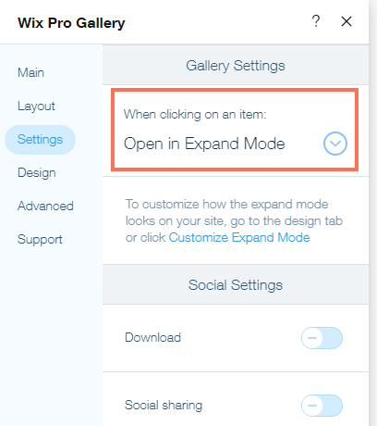This screenshot has width=377, height=426.
Task: Switch to the Main tab
Action: 30,72
